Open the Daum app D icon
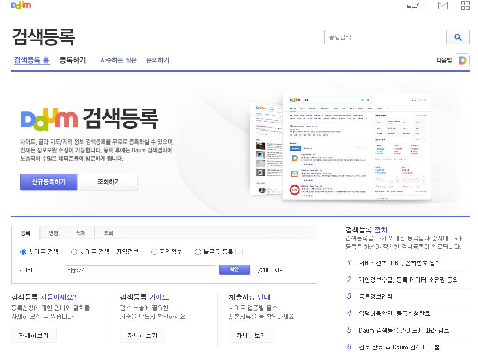This screenshot has width=478, height=355. click(x=463, y=60)
